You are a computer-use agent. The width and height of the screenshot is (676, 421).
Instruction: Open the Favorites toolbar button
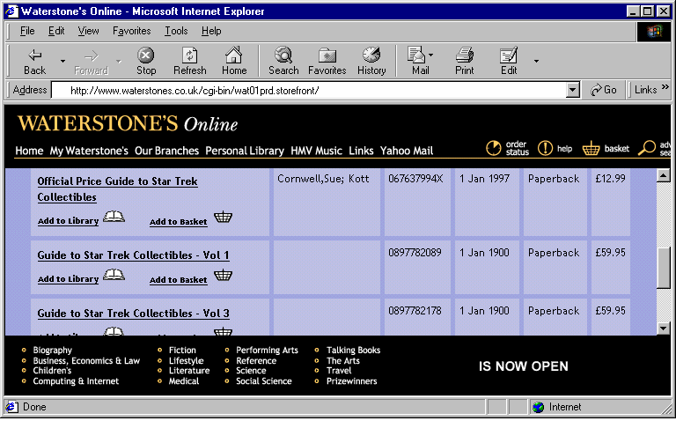[x=327, y=62]
